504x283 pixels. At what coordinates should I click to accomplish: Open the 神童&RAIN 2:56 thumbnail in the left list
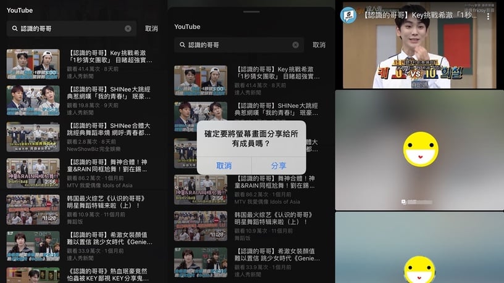[x=33, y=173]
